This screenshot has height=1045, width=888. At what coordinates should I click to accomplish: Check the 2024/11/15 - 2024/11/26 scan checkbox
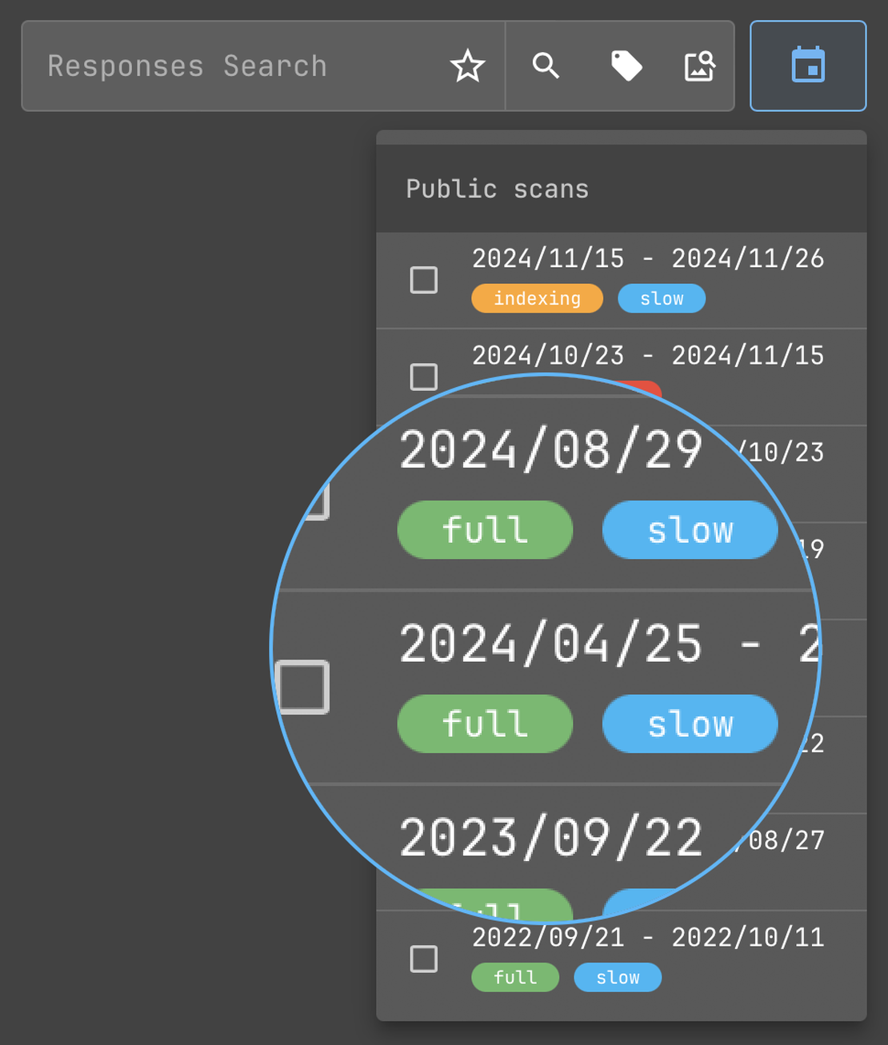(424, 281)
